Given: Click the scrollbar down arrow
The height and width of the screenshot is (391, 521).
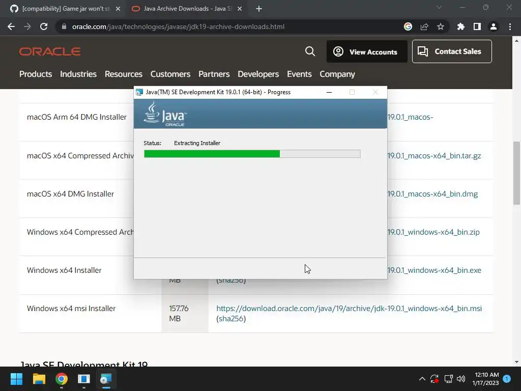Looking at the screenshot, I should pyautogui.click(x=516, y=362).
